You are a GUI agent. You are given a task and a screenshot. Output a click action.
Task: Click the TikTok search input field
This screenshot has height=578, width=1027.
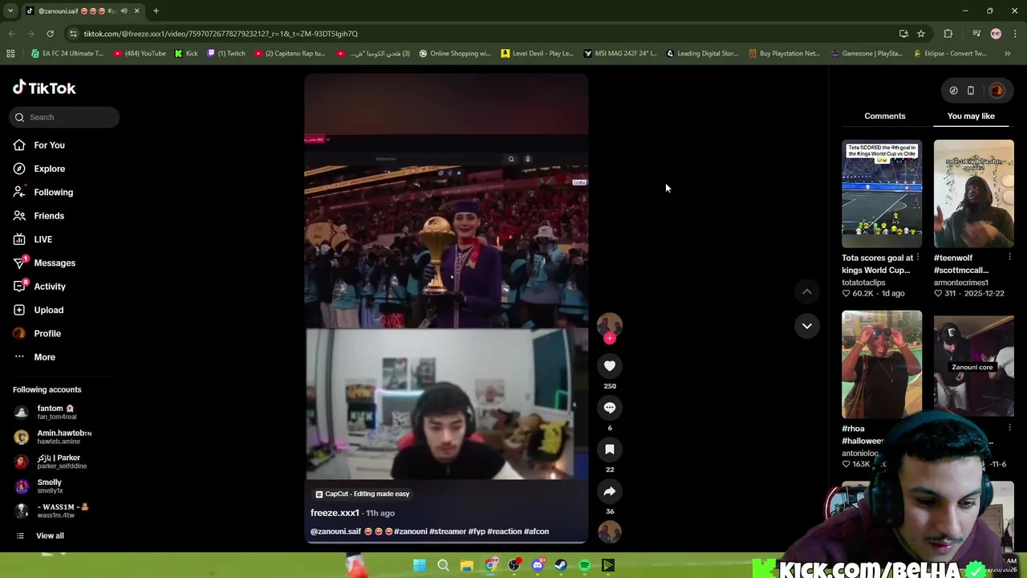point(65,117)
